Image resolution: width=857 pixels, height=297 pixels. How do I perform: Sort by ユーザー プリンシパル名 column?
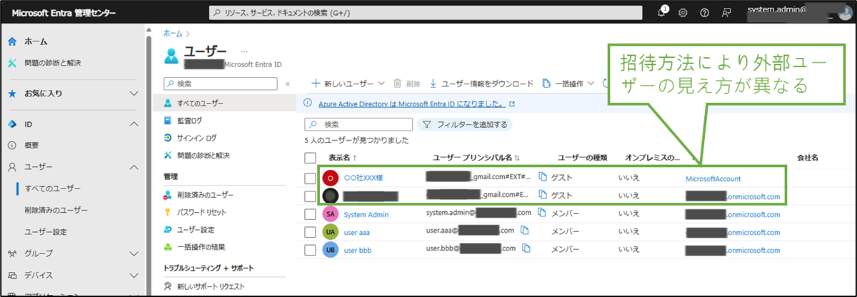click(x=476, y=158)
